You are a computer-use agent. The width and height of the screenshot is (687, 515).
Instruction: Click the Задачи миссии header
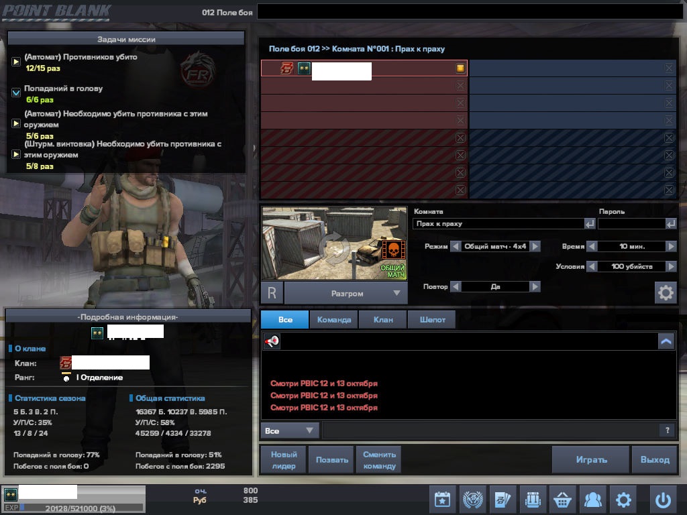point(126,39)
